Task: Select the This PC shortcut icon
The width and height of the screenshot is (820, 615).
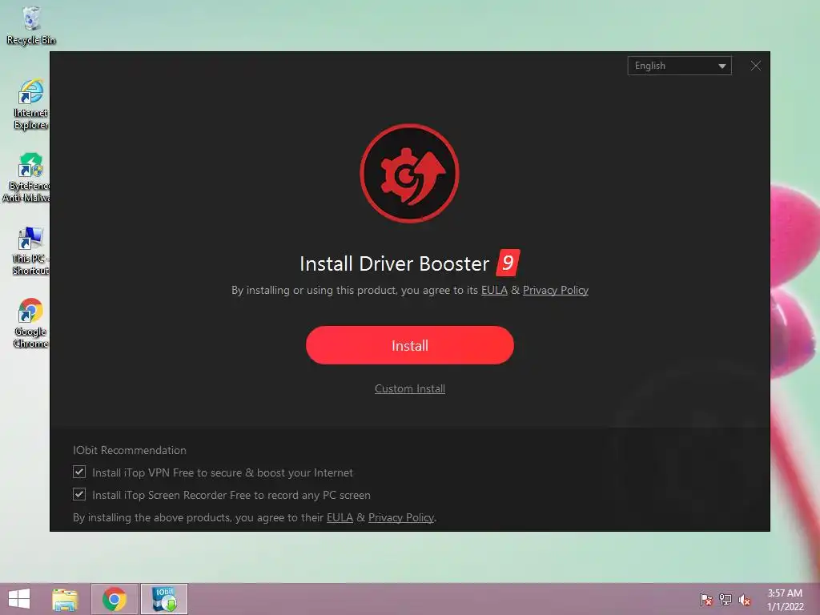Action: coord(30,251)
